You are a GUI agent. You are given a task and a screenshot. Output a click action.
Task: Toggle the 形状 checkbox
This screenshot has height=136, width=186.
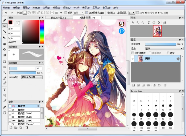[66, 12]
